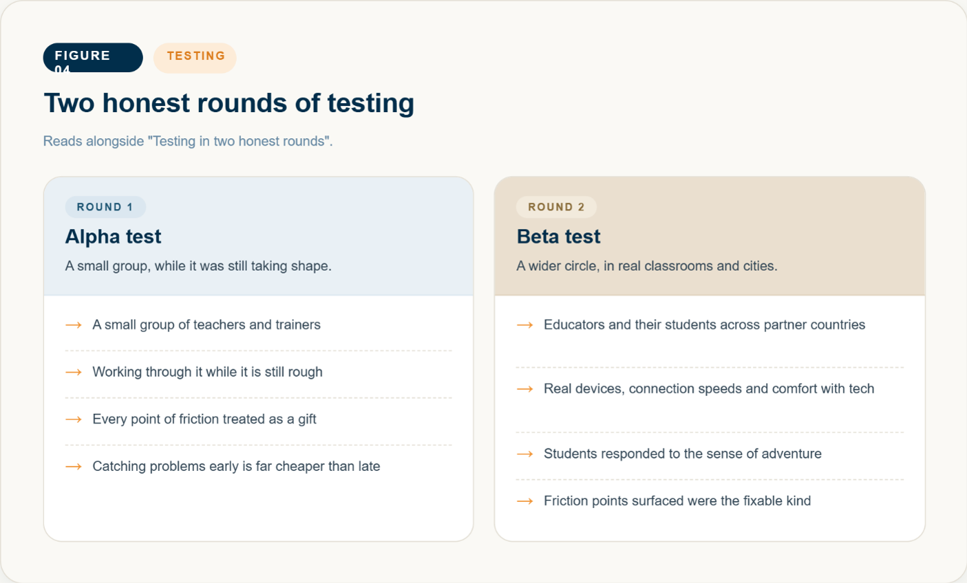Click arrow before "Students responded to the sense"

[525, 454]
